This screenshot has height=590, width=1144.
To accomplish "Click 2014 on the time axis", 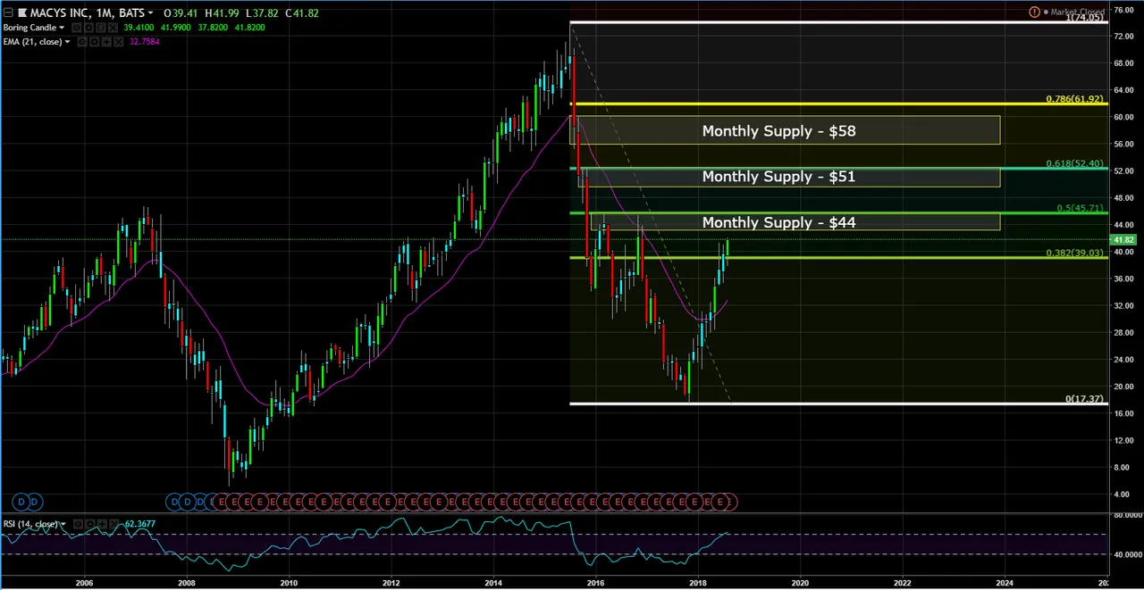I will click(494, 583).
